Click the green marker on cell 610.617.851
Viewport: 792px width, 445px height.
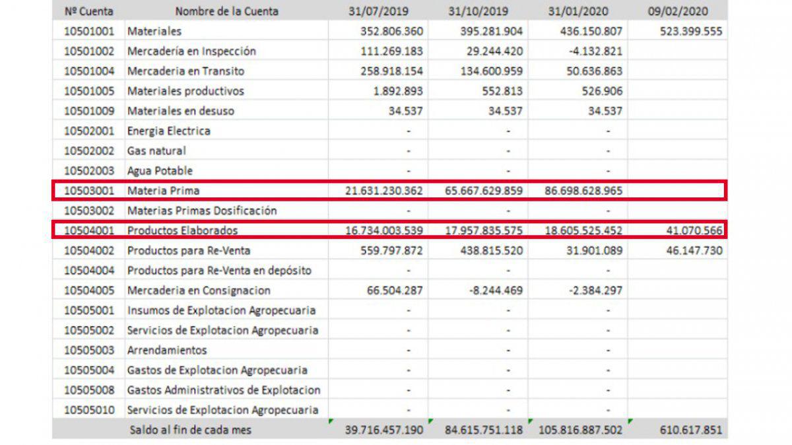click(629, 421)
